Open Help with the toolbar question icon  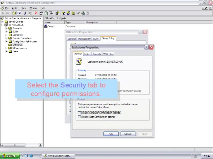57,13
